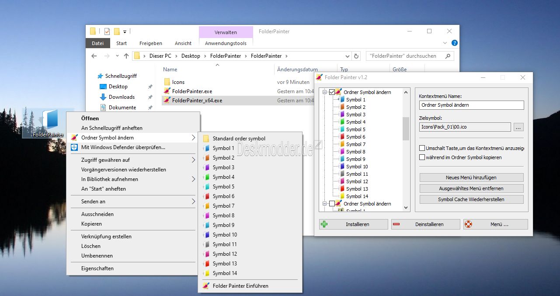Click the Icons folder icon in Explorer list

pyautogui.click(x=167, y=82)
